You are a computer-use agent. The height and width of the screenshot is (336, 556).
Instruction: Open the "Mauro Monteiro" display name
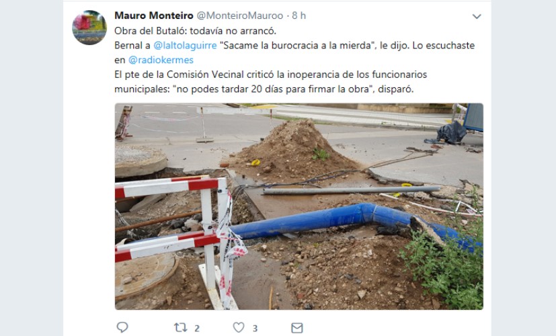(x=154, y=15)
